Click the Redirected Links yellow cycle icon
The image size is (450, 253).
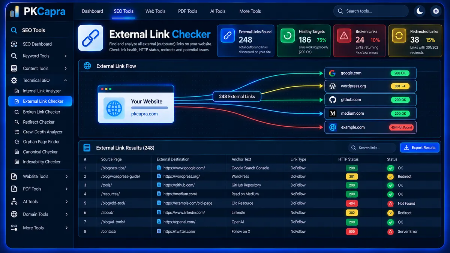tap(399, 36)
